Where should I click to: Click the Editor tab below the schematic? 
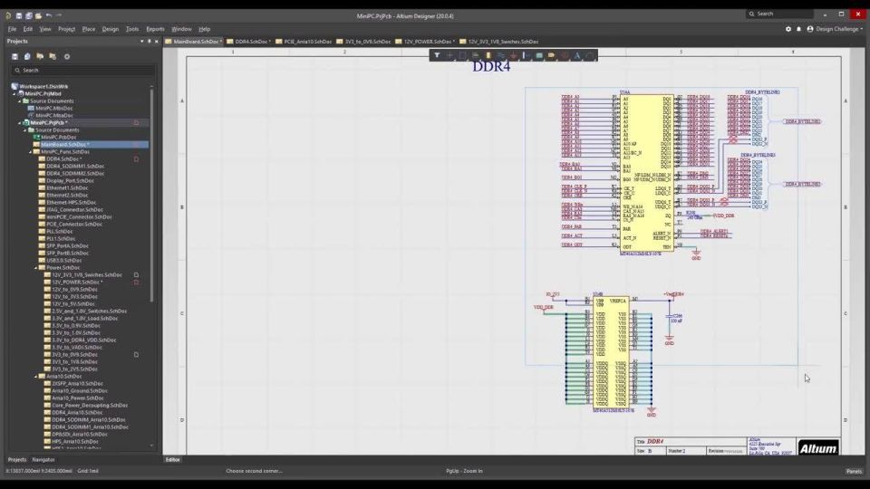click(x=172, y=460)
